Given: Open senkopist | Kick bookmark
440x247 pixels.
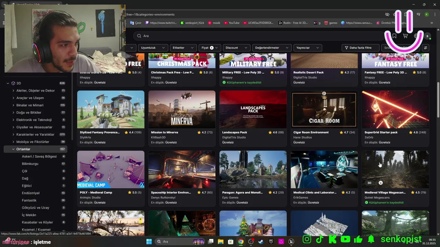Looking at the screenshot, I should pos(192,23).
